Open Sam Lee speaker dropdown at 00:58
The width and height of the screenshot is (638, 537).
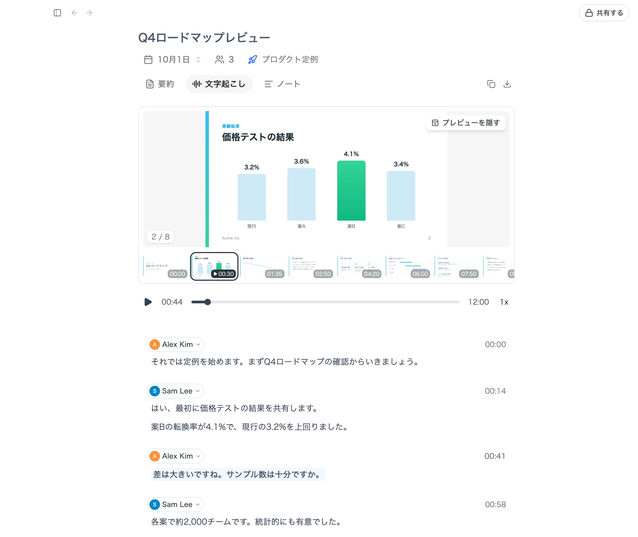(175, 504)
